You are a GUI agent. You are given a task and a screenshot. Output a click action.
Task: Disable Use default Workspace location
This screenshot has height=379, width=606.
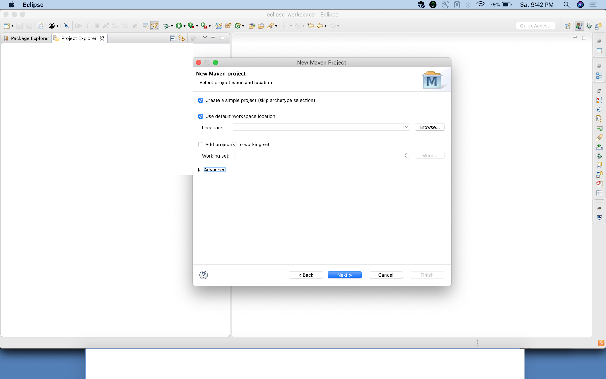201,116
